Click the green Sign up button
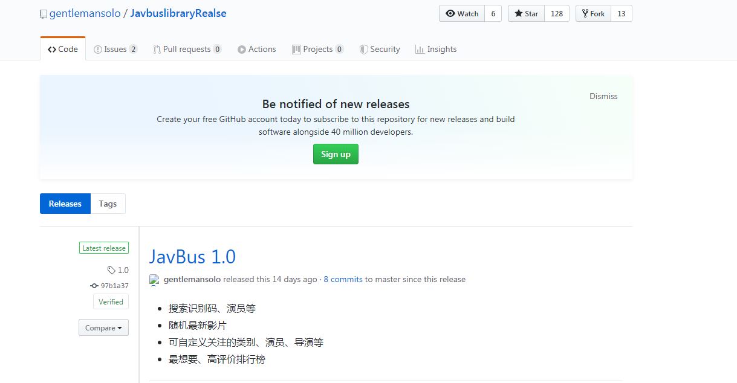Image resolution: width=737 pixels, height=383 pixels. pos(336,154)
